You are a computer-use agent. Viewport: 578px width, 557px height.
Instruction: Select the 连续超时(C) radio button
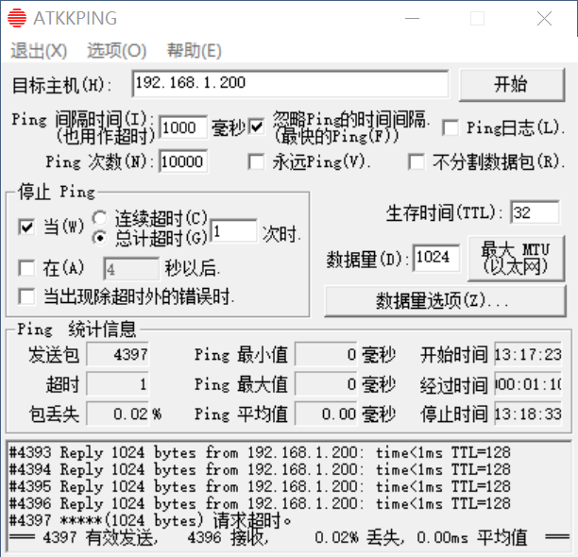99,218
